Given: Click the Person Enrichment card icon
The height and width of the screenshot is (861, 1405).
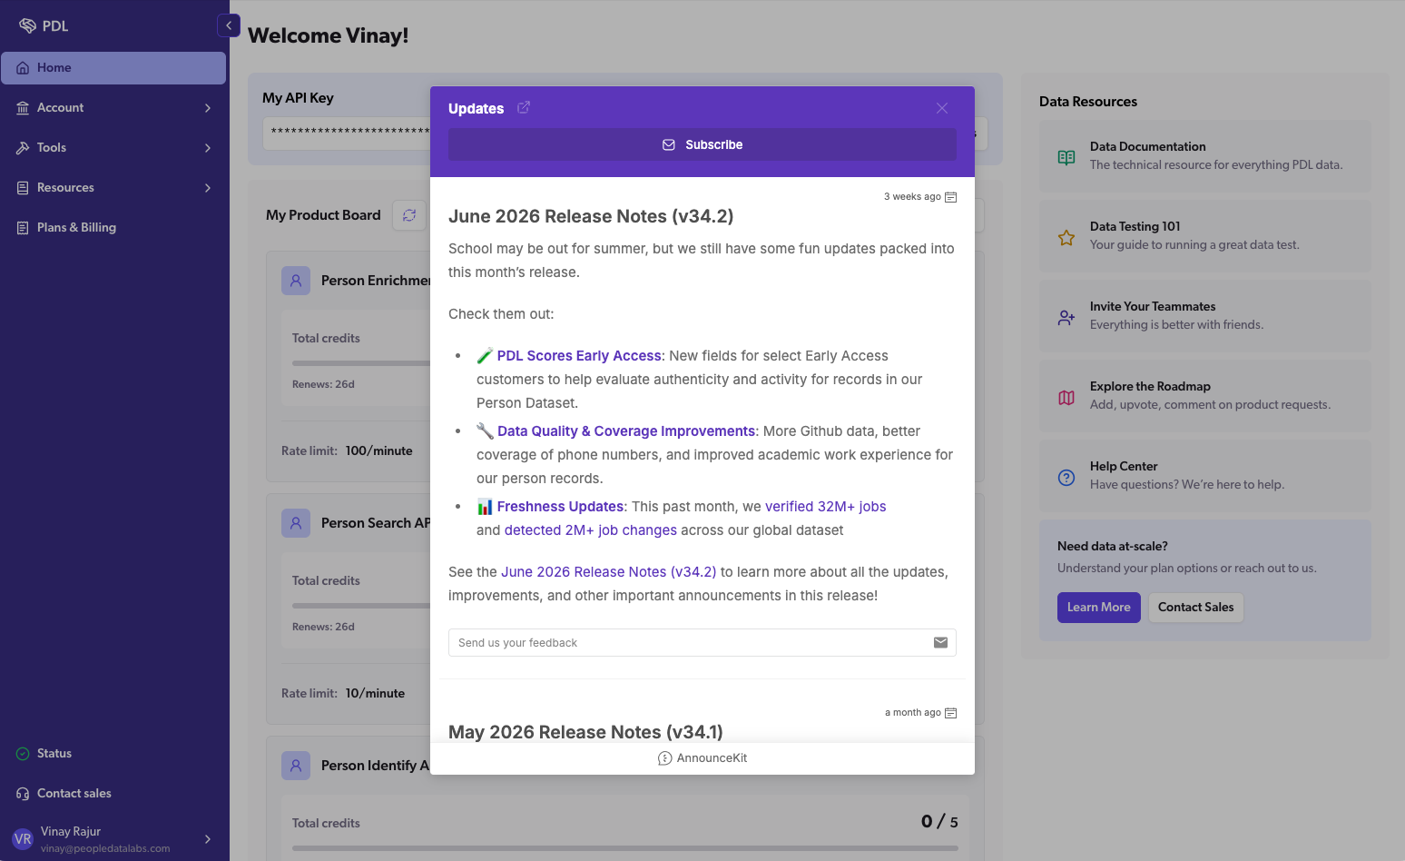Looking at the screenshot, I should click(x=296, y=281).
